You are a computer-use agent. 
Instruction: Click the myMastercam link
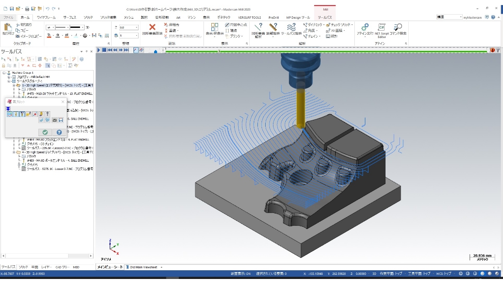pyautogui.click(x=472, y=17)
